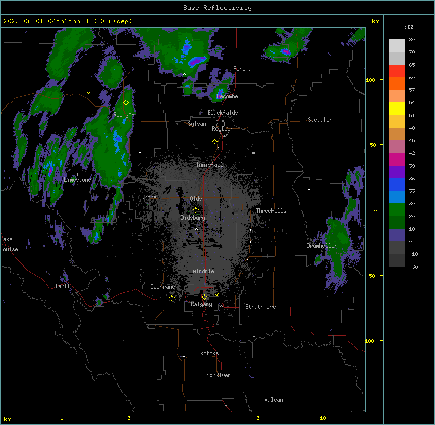The height and width of the screenshot is (425, 435).
Task: Click the Base_Reflectivity title text
Action: [x=217, y=8]
